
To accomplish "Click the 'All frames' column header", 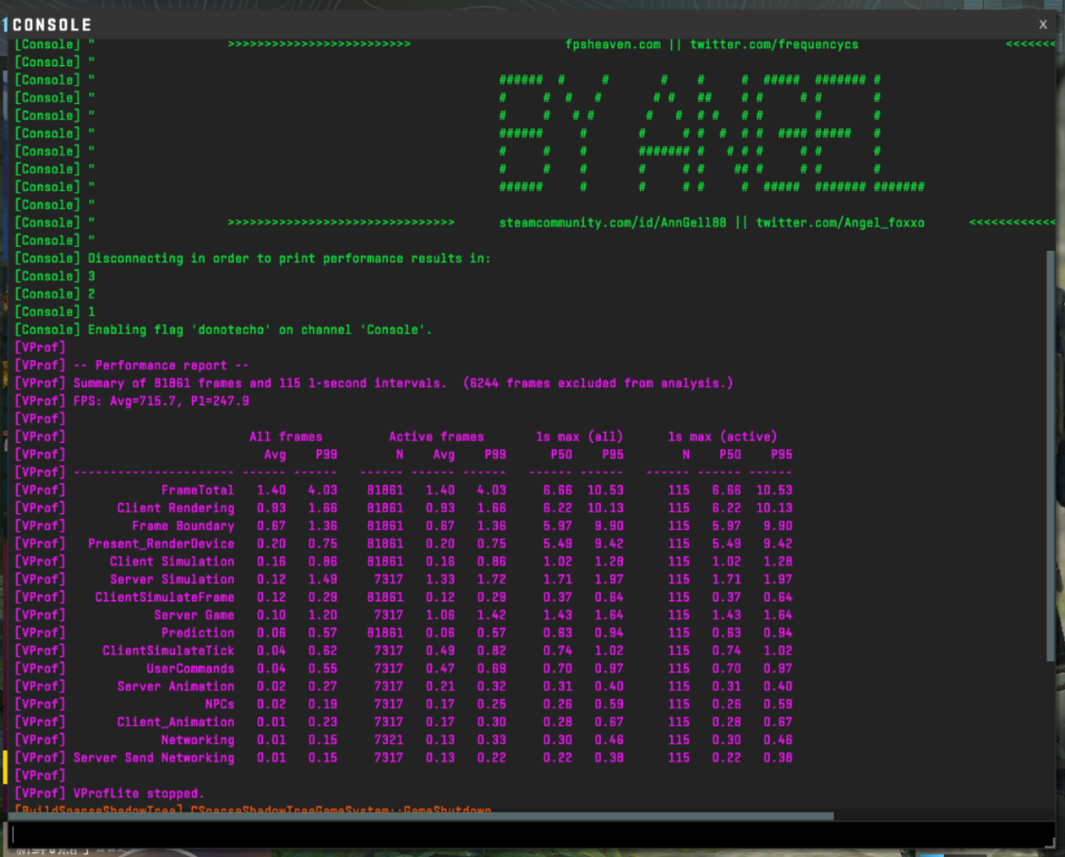I will (x=285, y=437).
